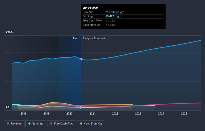
Task: Click the 2023 x-axis label
Action: (x=138, y=113)
